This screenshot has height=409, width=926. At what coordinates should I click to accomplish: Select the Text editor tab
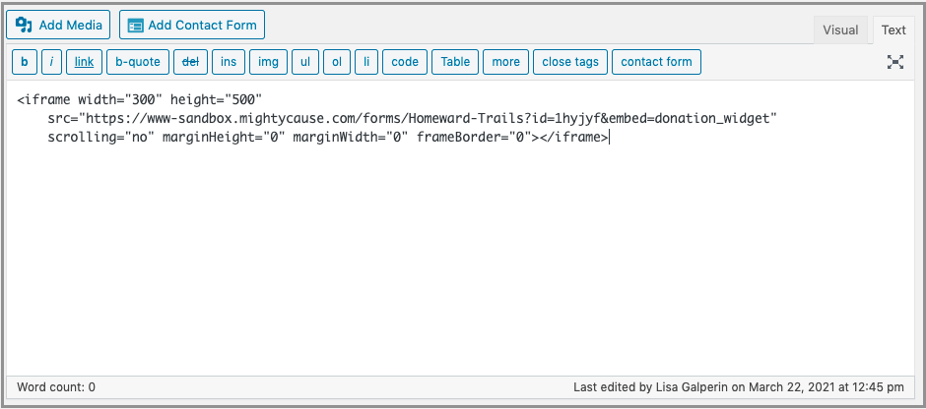pyautogui.click(x=893, y=30)
